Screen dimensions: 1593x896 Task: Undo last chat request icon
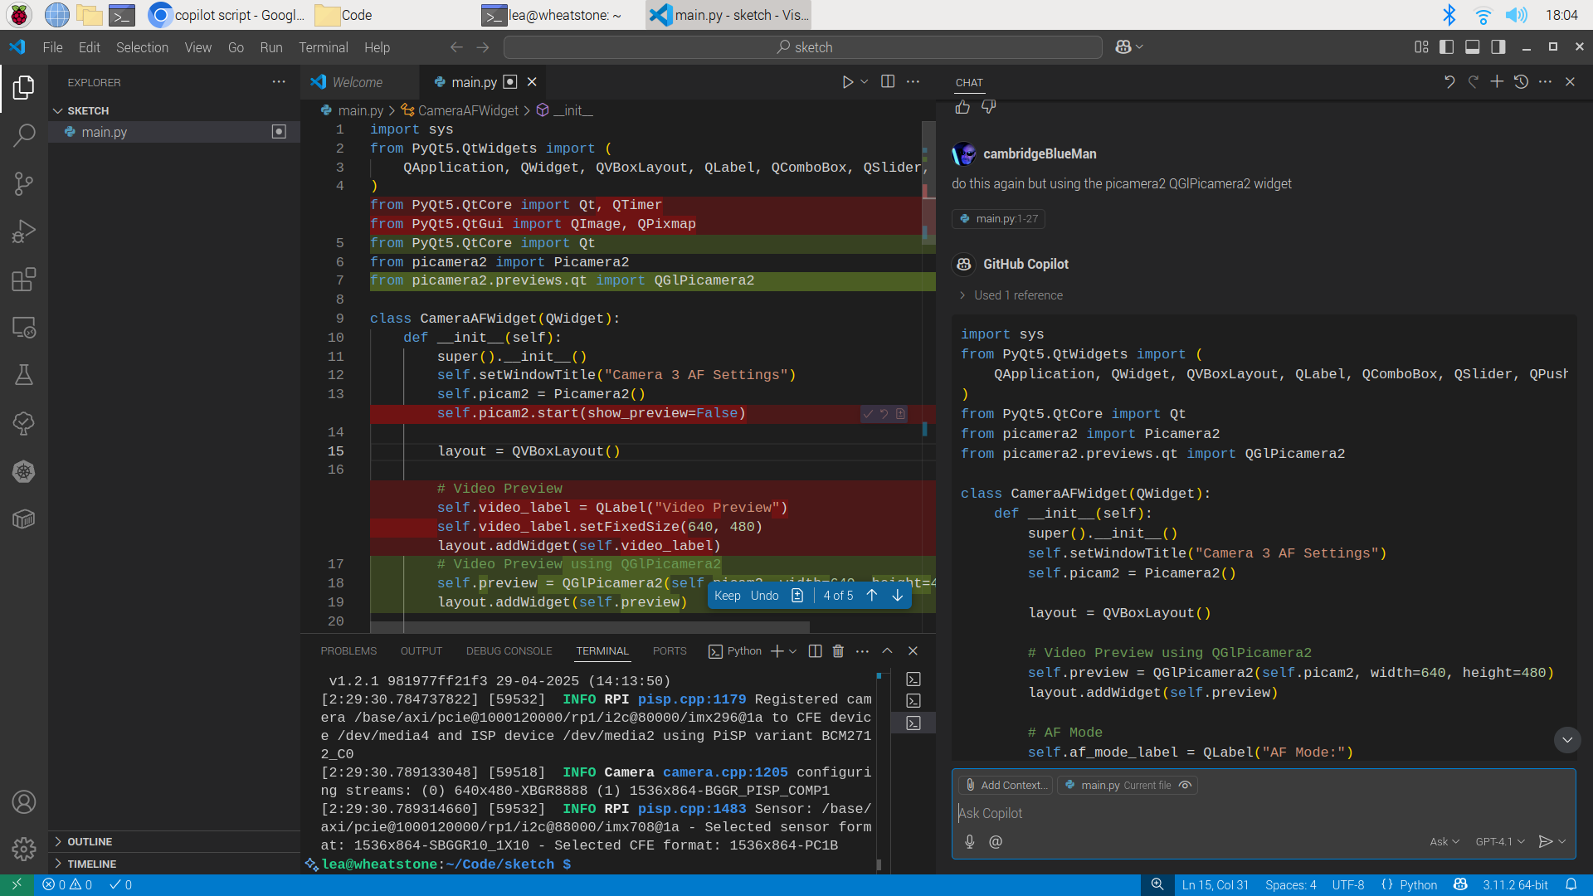pyautogui.click(x=1449, y=82)
